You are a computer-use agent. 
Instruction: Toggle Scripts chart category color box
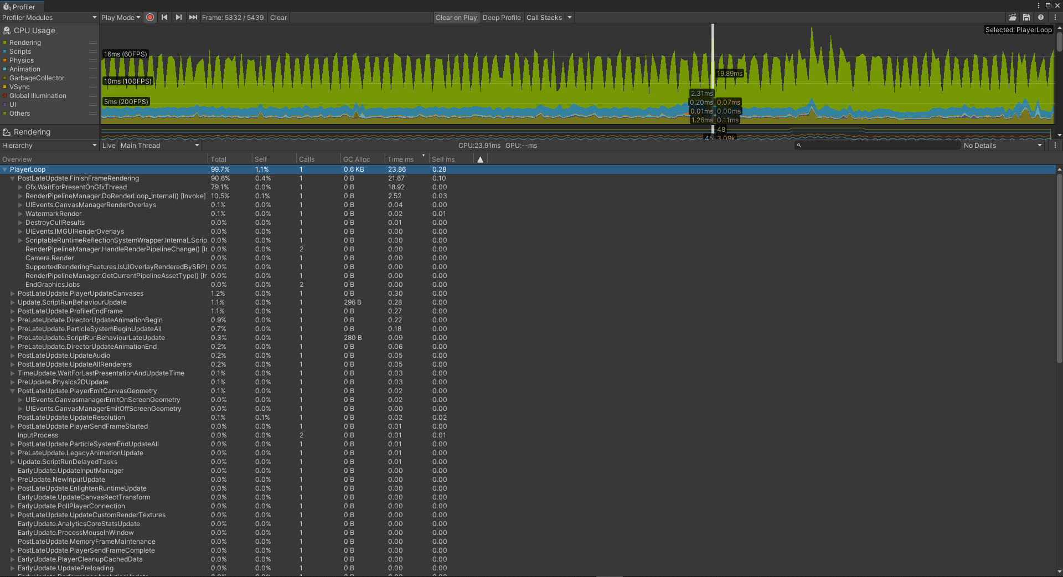tap(5, 51)
